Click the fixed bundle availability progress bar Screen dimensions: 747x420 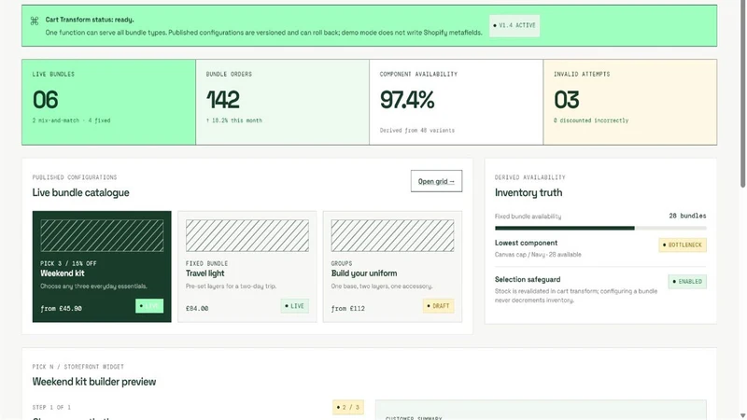click(600, 228)
